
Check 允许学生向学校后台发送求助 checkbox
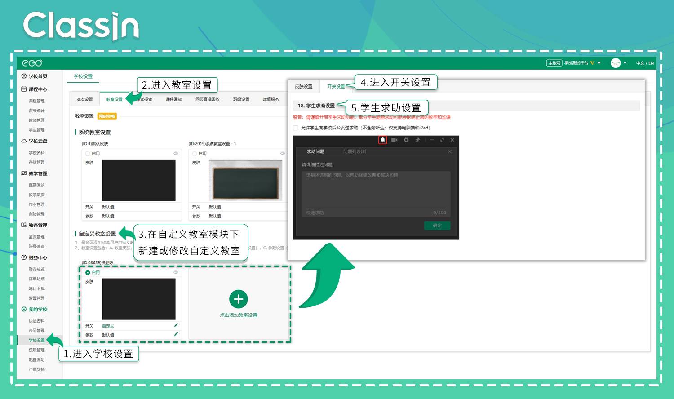(296, 128)
